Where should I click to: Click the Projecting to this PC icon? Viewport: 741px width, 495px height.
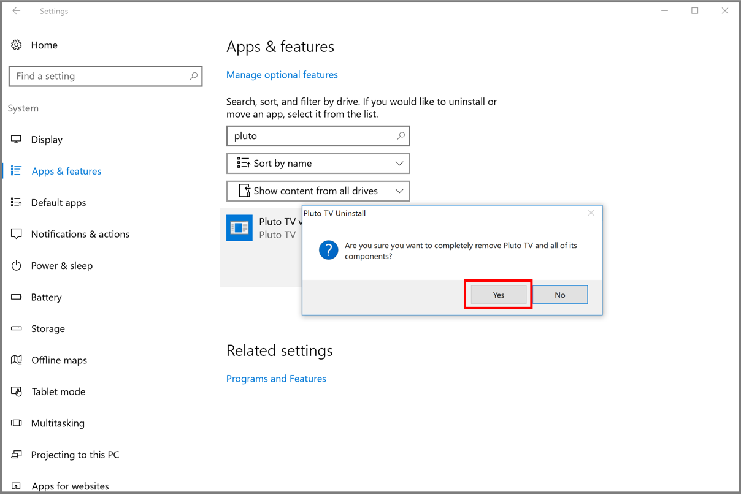point(17,455)
